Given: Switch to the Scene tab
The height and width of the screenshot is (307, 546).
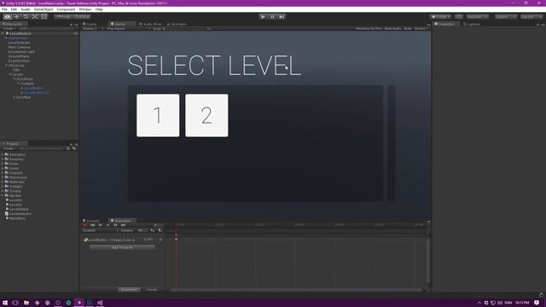Looking at the screenshot, I should 90,24.
